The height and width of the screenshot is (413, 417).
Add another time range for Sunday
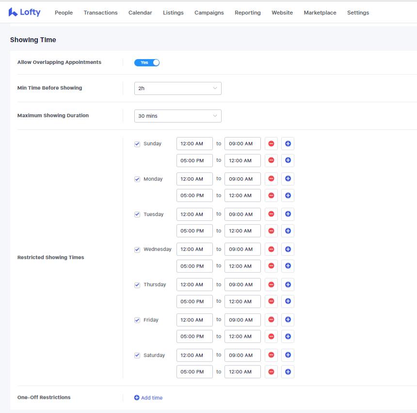[287, 143]
